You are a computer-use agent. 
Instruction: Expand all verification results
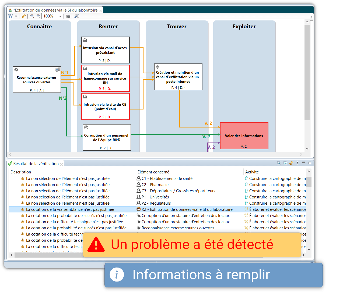[279, 163]
